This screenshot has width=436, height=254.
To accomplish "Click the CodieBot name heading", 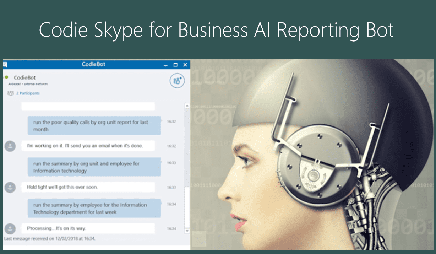I will tap(24, 77).
